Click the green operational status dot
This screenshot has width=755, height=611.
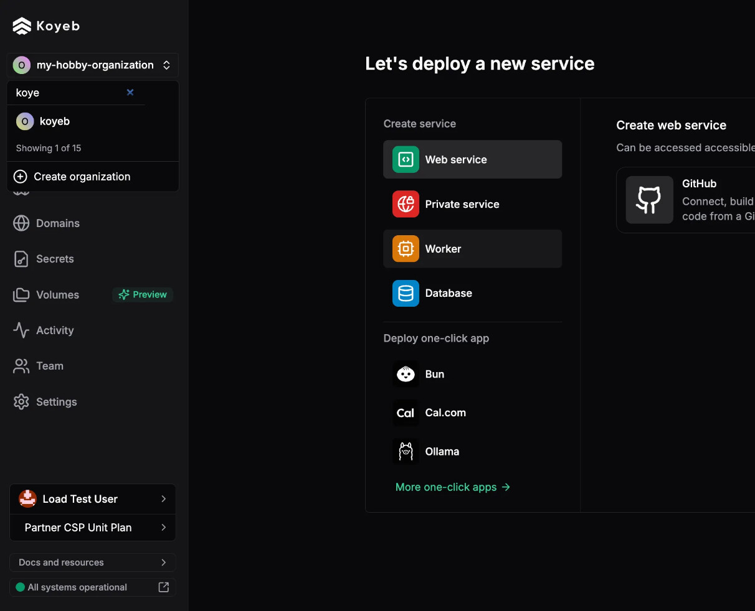tap(20, 587)
